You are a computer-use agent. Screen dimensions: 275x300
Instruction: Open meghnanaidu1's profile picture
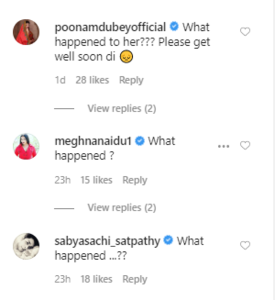pyautogui.click(x=26, y=146)
